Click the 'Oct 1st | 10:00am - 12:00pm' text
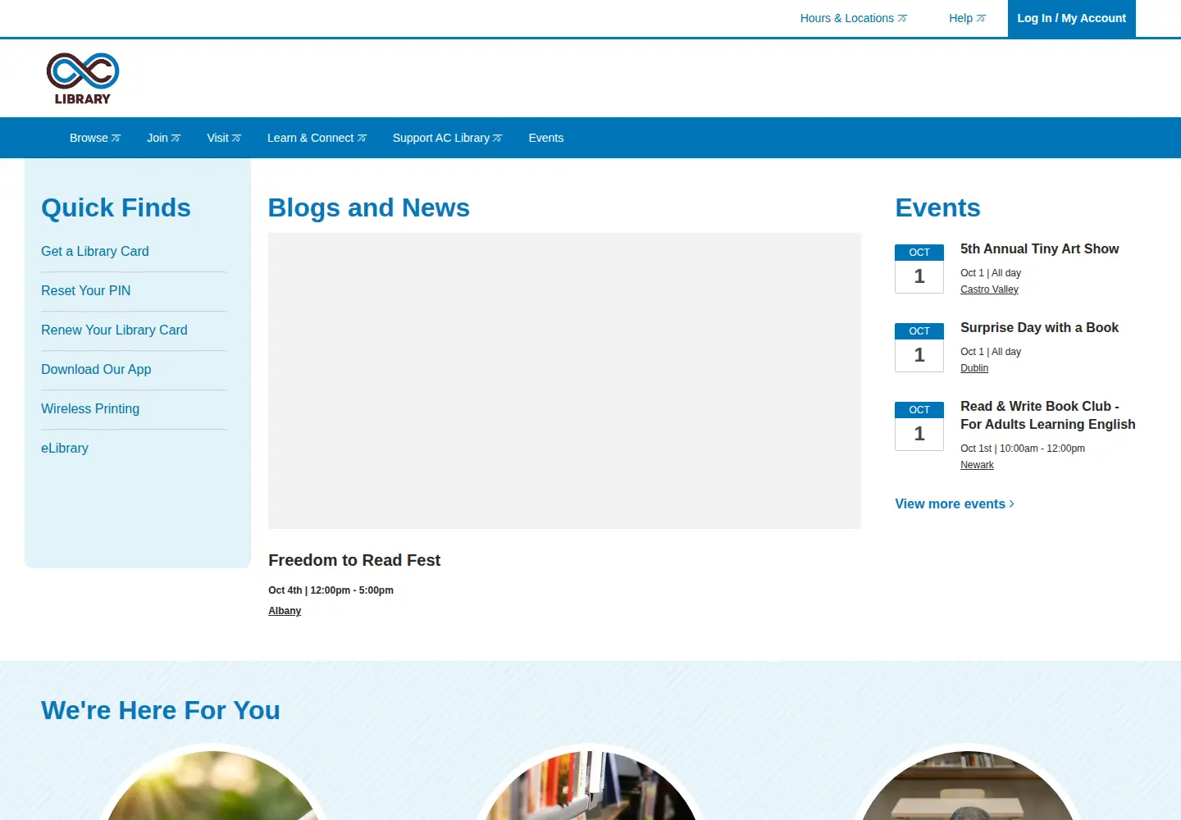 (1023, 449)
